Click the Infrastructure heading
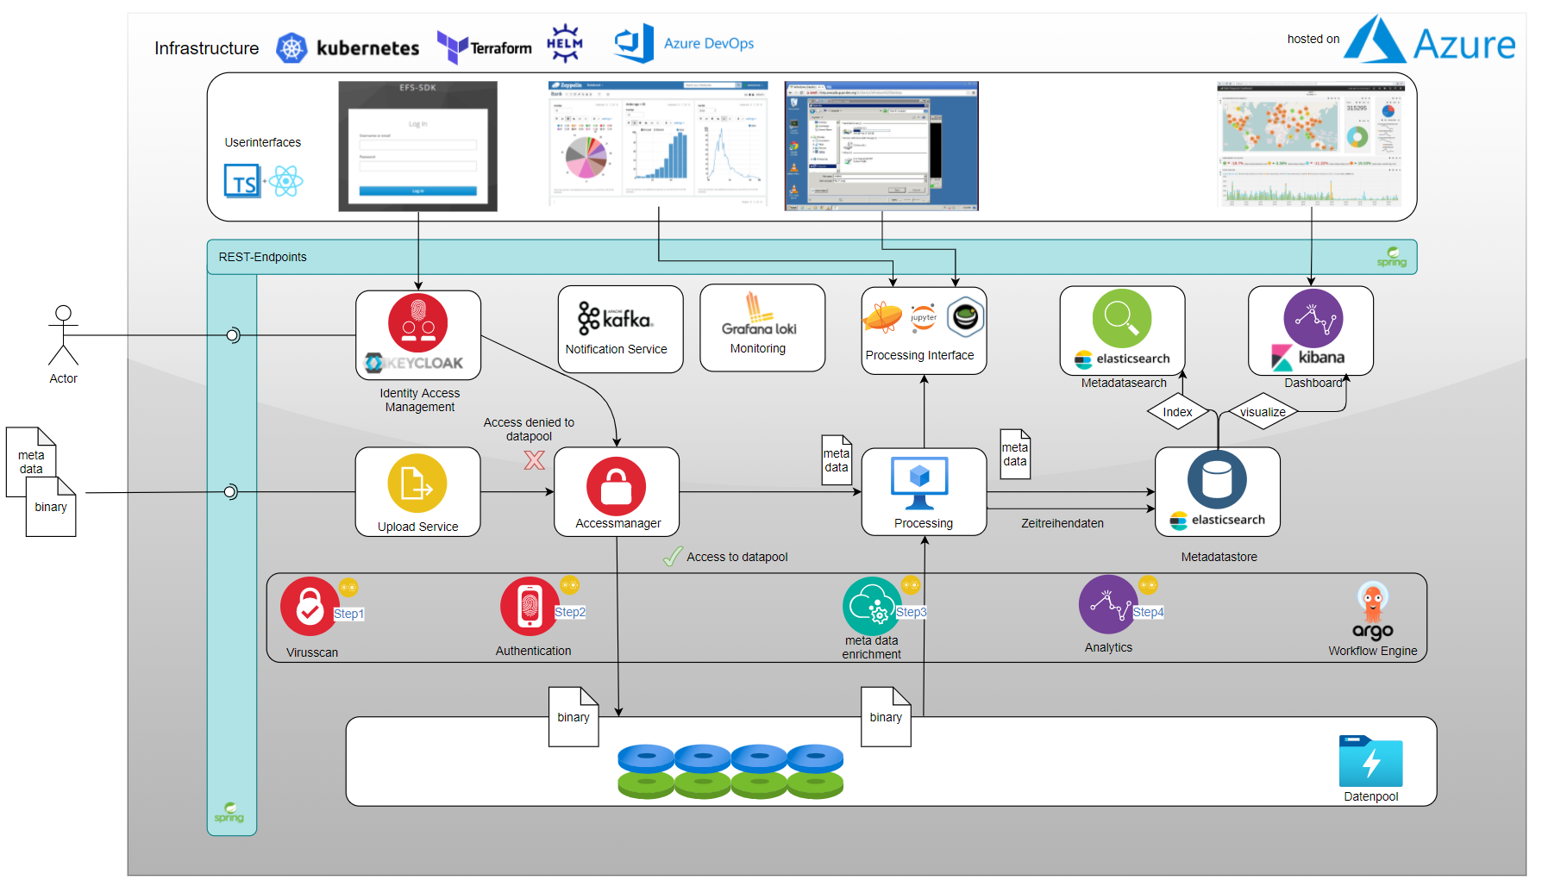1542x886 pixels. pos(207,48)
